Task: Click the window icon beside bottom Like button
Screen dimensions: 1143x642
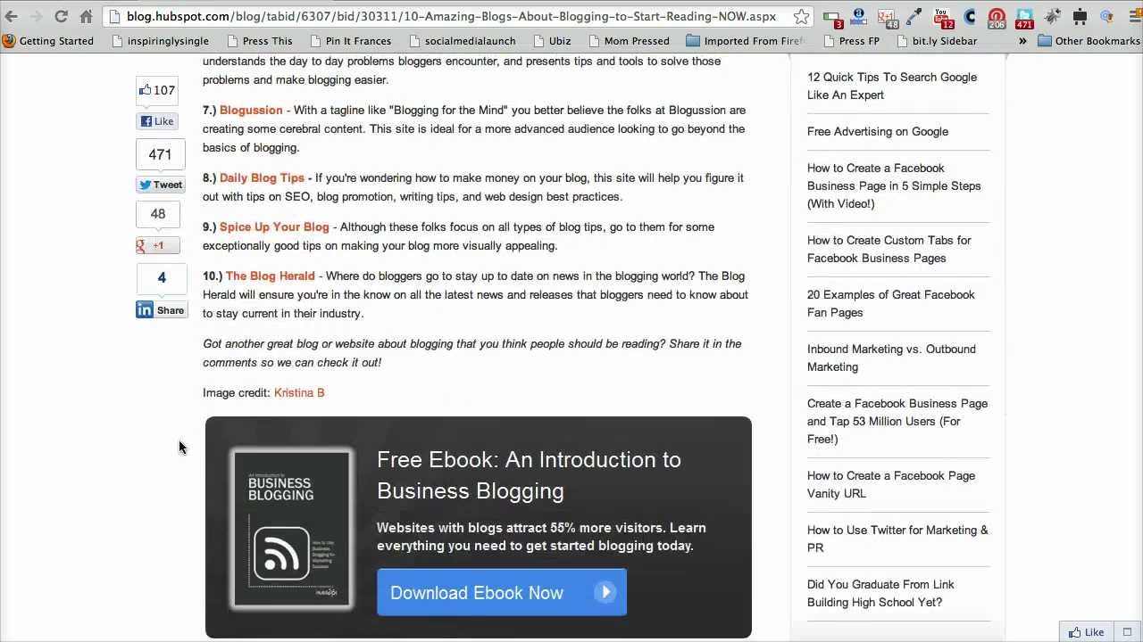Action: click(1127, 632)
